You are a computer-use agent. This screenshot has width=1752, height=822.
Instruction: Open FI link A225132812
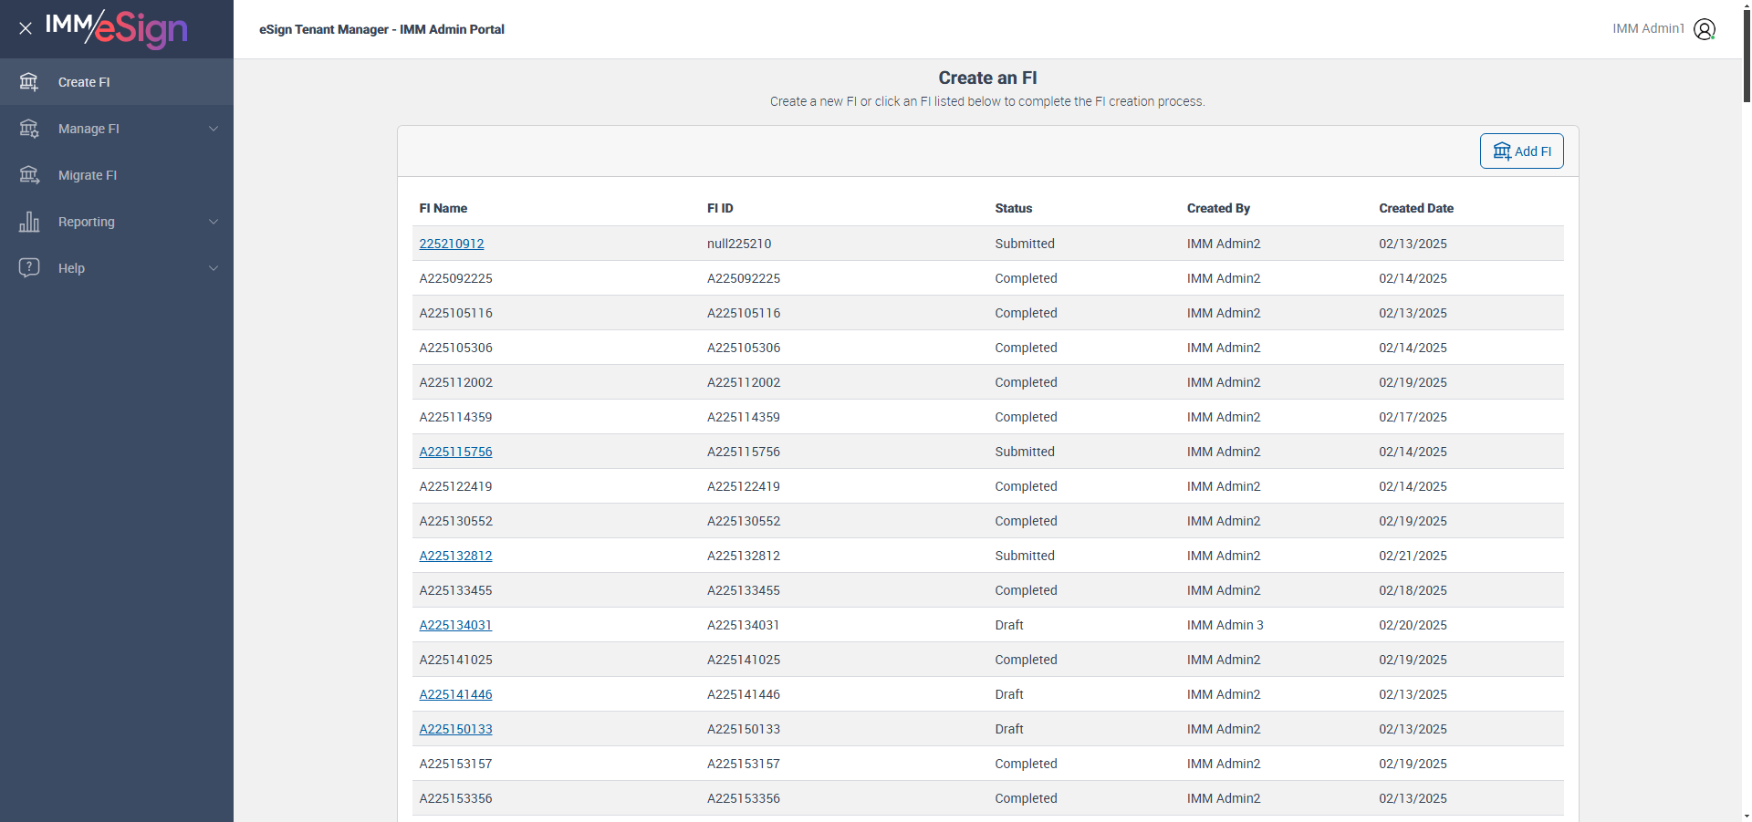coord(455,556)
